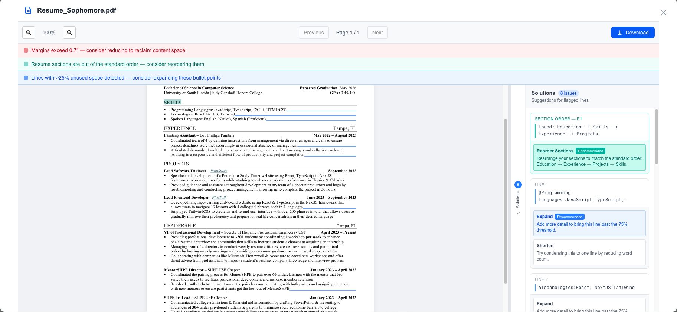Click the zoom out magnifier icon

tap(29, 33)
